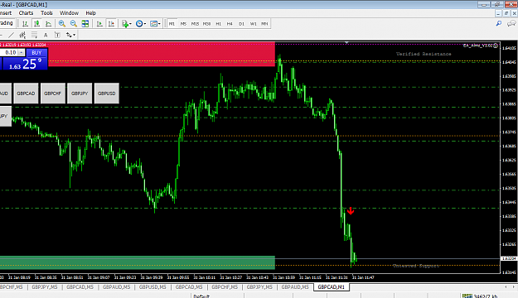Zoom in on the chart
518x298 pixels.
tap(62, 24)
